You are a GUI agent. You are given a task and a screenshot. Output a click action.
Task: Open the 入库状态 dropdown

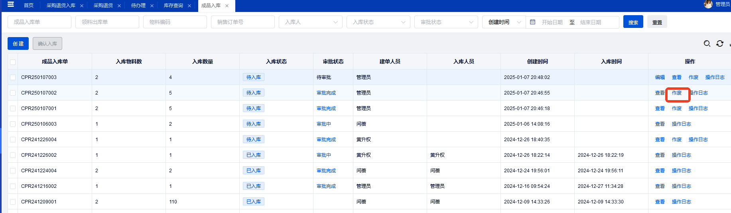378,22
